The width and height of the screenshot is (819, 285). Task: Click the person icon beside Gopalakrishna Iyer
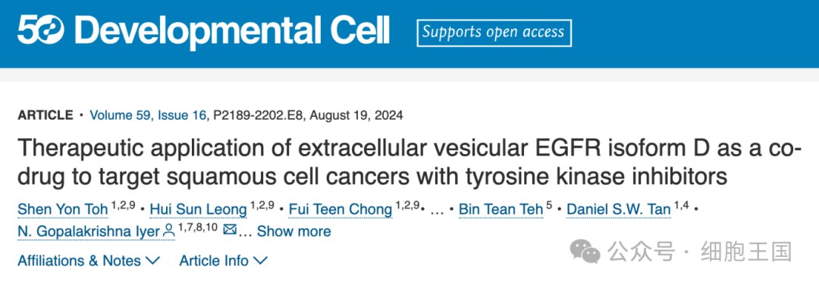[168, 230]
